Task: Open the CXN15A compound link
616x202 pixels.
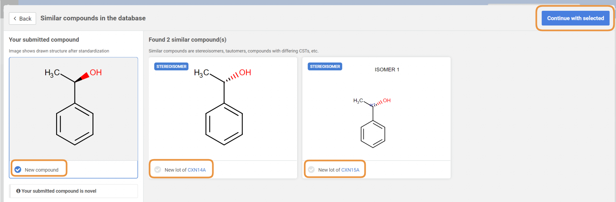Action: (350, 170)
